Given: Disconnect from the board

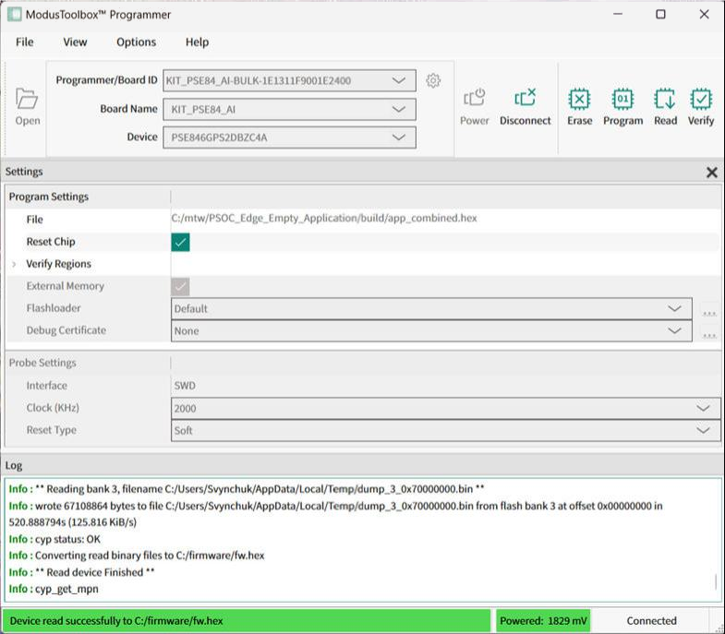Looking at the screenshot, I should pos(525,107).
